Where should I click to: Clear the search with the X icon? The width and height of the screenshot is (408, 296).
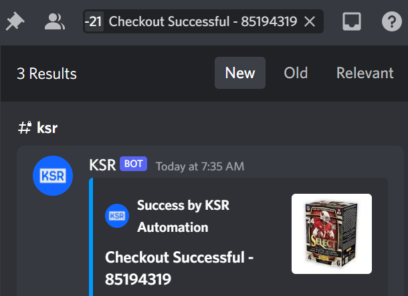(x=310, y=21)
